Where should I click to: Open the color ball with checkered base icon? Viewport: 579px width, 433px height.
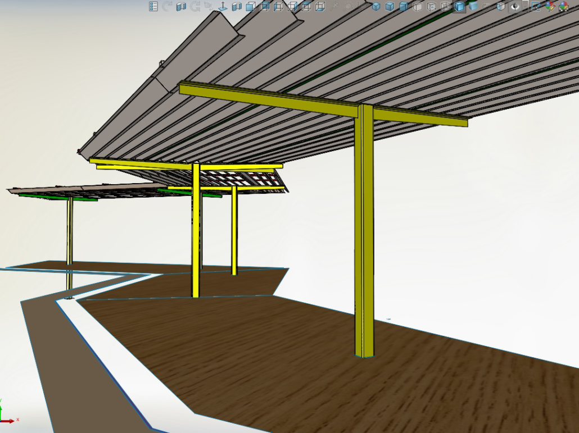pos(564,6)
